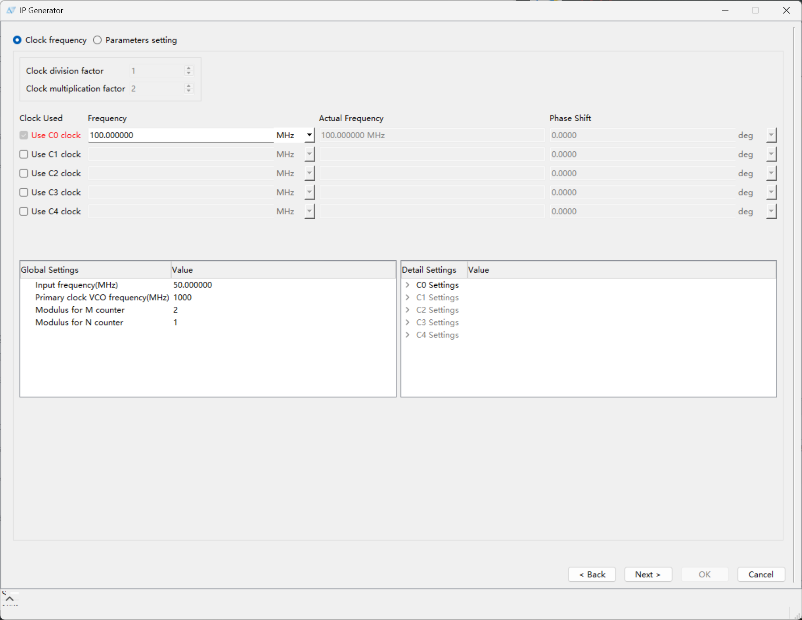This screenshot has width=802, height=620.
Task: Open the C4 phase shift unit dropdown
Action: coord(771,211)
